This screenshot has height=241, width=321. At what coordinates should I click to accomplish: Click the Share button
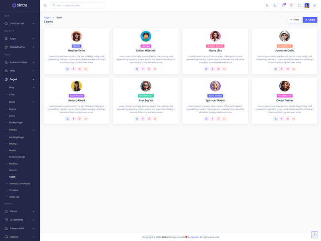[x=310, y=20]
